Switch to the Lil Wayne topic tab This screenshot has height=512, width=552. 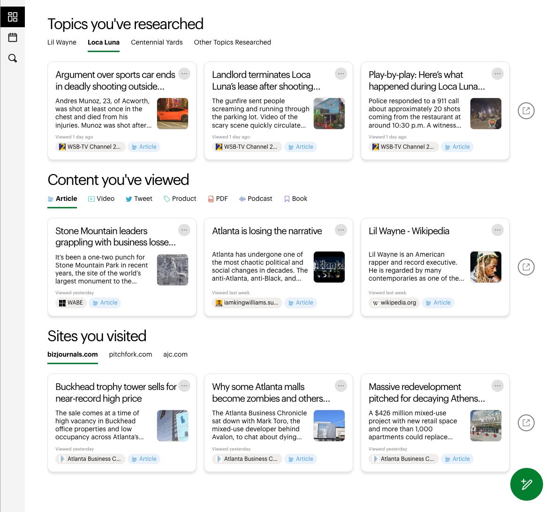pos(62,42)
